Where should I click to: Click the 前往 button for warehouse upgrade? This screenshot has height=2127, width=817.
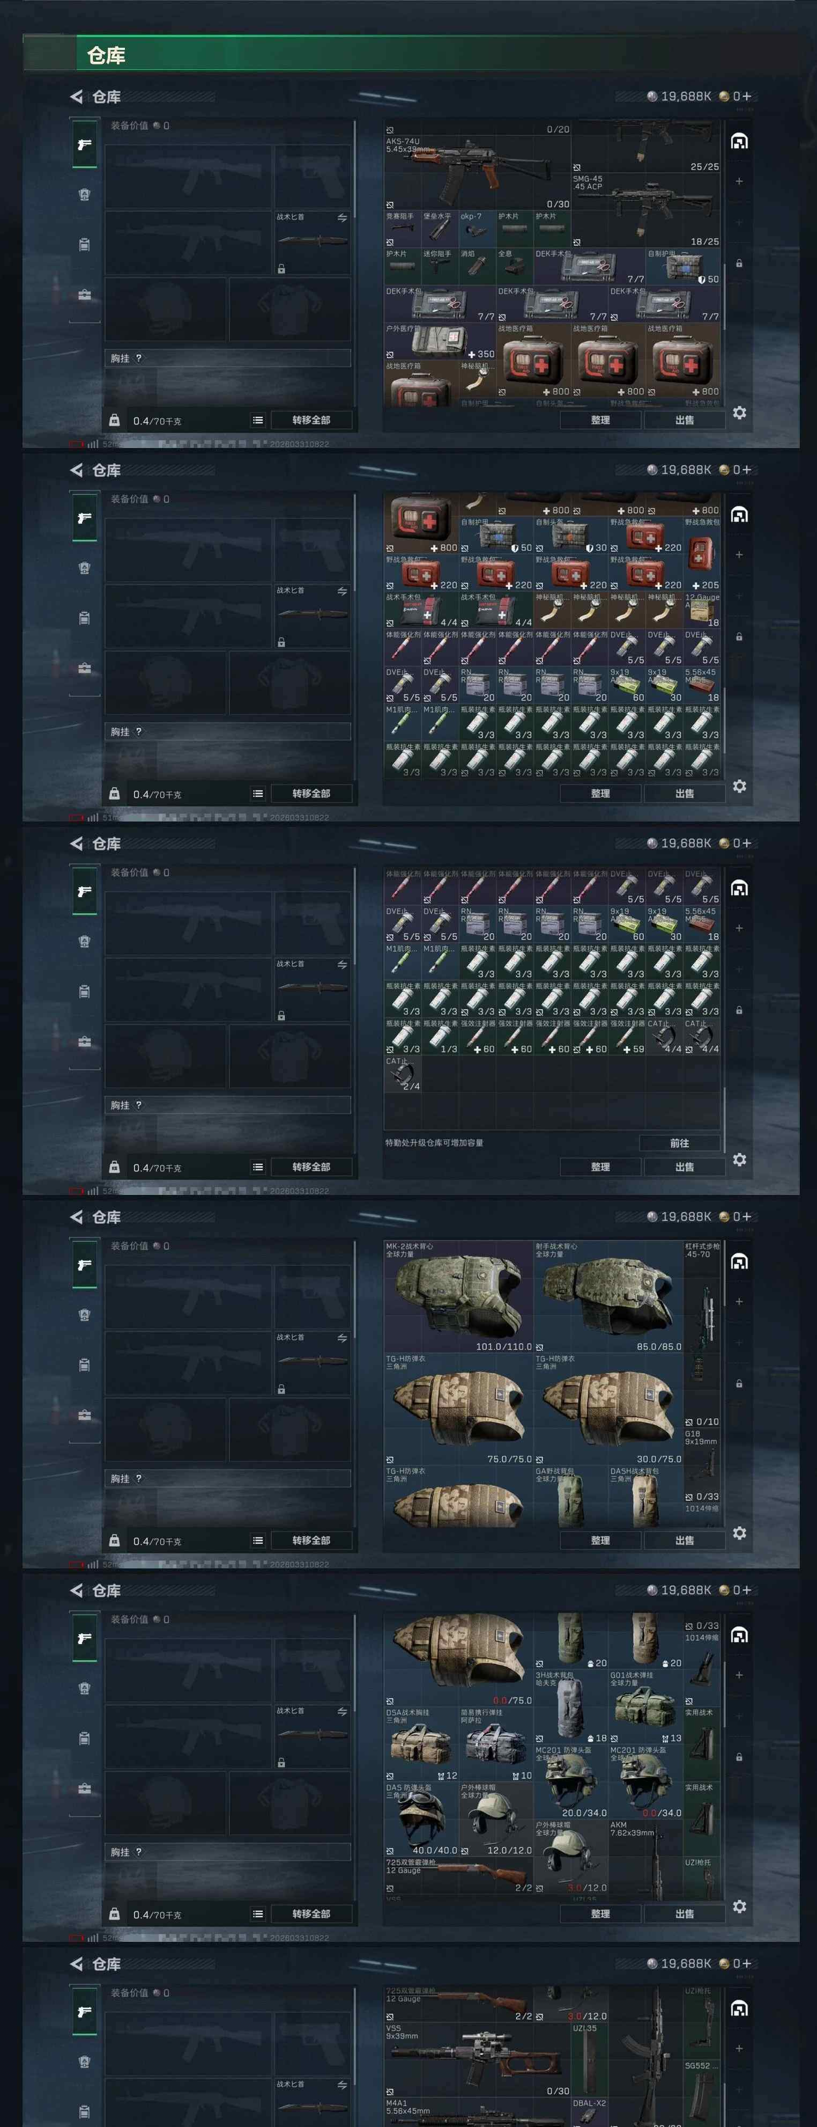click(x=679, y=1143)
